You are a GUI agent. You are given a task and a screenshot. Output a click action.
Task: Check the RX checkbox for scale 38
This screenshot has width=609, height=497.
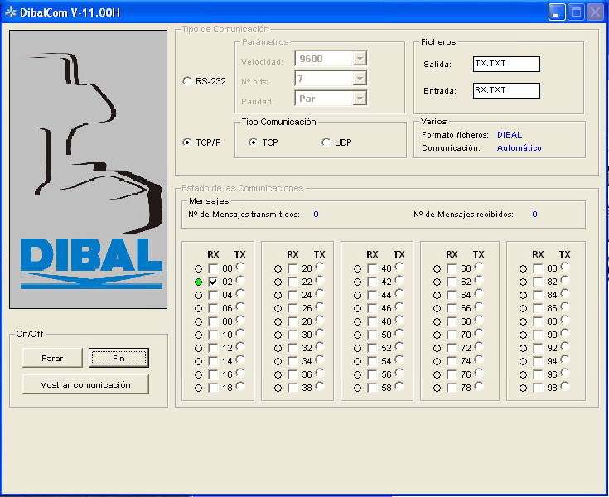click(x=292, y=388)
